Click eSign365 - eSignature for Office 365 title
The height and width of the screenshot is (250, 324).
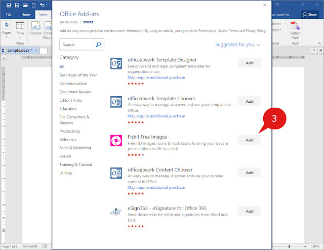click(x=167, y=208)
